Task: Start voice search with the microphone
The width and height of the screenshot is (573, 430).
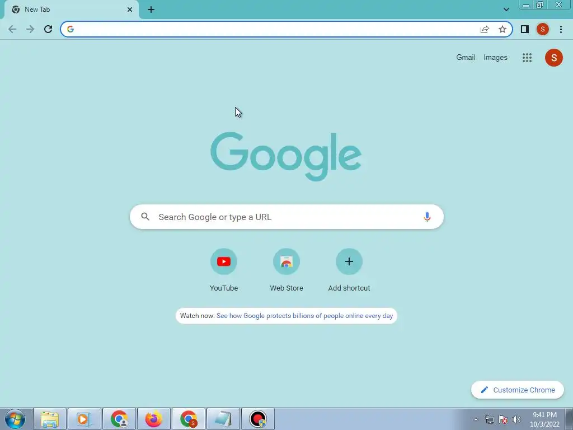Action: pos(427,217)
